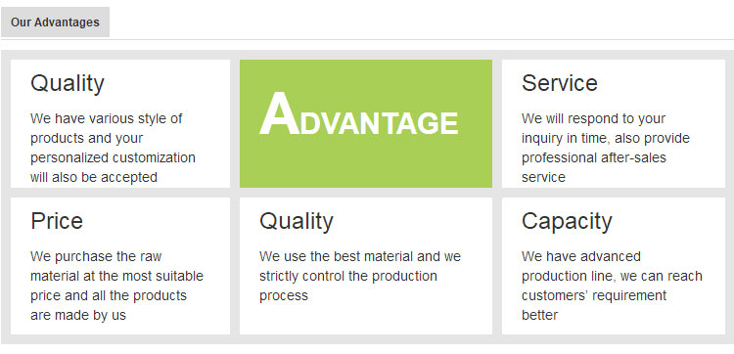Click the 'customers' requirement' line
734x354 pixels.
[594, 295]
